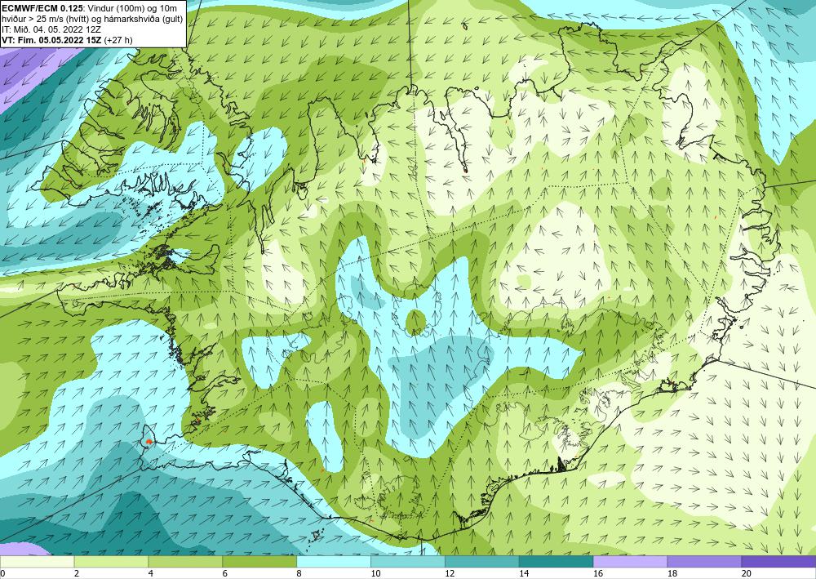The height and width of the screenshot is (579, 816).
Task: Choose the dark teal 14–16 legend swatch
Action: pos(556,562)
